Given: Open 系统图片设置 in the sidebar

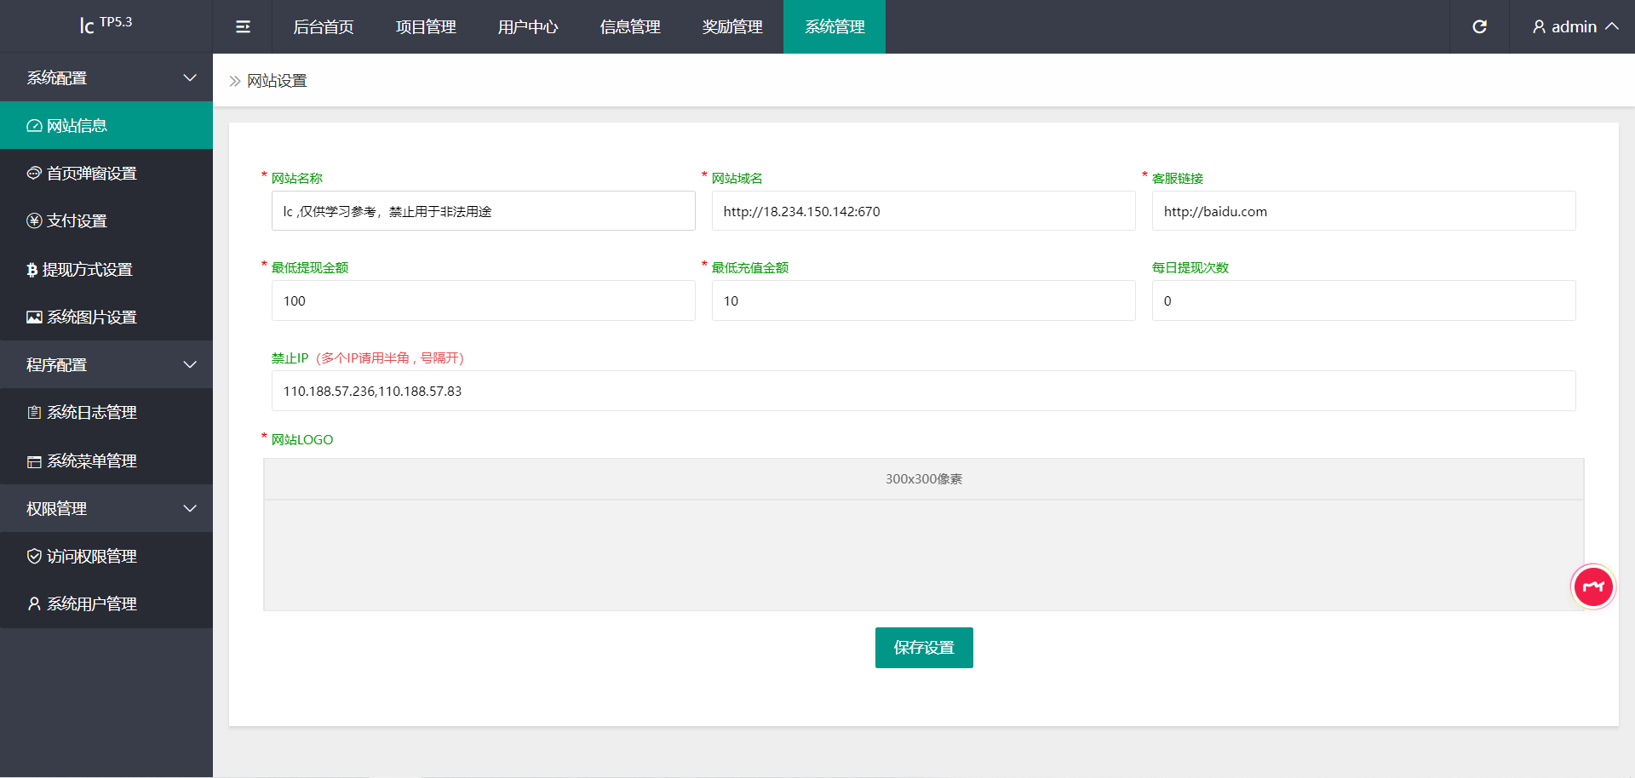Looking at the screenshot, I should tap(91, 317).
